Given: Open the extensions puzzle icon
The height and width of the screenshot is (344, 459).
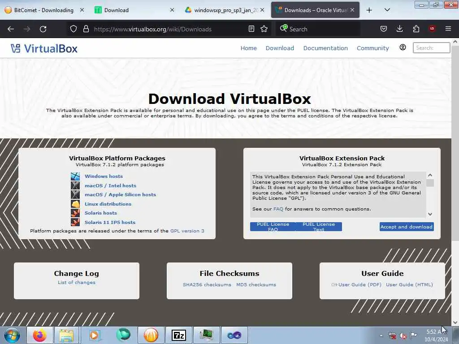Looking at the screenshot, I should [416, 29].
